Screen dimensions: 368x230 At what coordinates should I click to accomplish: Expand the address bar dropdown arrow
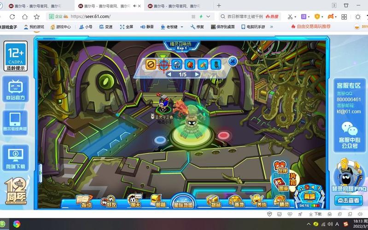(x=208, y=17)
